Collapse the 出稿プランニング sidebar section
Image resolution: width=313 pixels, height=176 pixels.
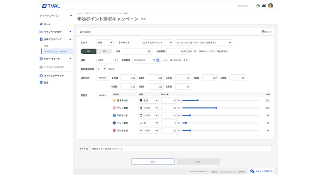click(x=70, y=39)
